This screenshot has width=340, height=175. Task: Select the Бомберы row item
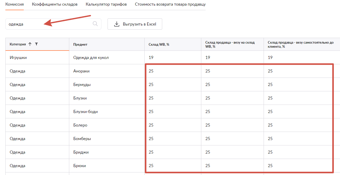pyautogui.click(x=82, y=139)
